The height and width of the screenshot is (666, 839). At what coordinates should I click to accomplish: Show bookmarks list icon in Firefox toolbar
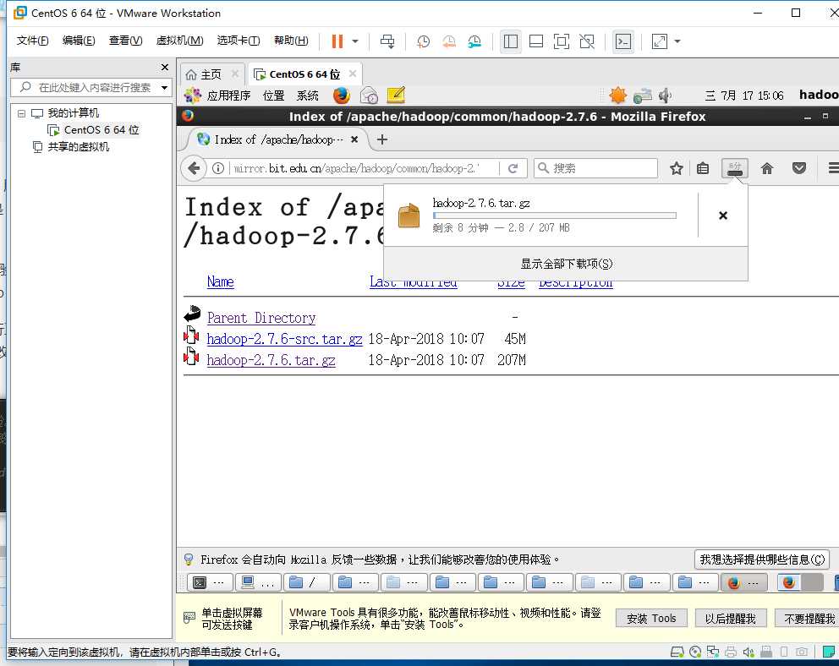[x=703, y=168]
